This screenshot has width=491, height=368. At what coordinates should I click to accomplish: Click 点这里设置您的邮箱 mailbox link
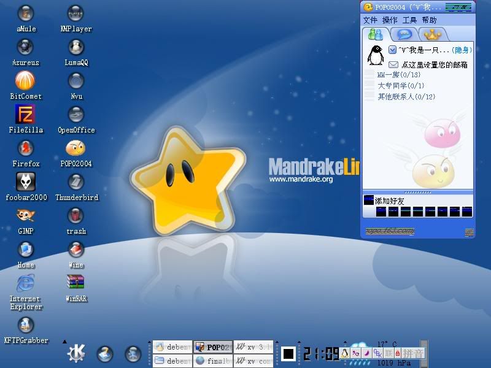click(435, 65)
